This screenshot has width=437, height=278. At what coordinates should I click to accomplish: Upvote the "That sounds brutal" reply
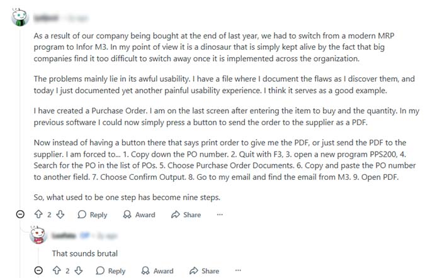point(57,271)
